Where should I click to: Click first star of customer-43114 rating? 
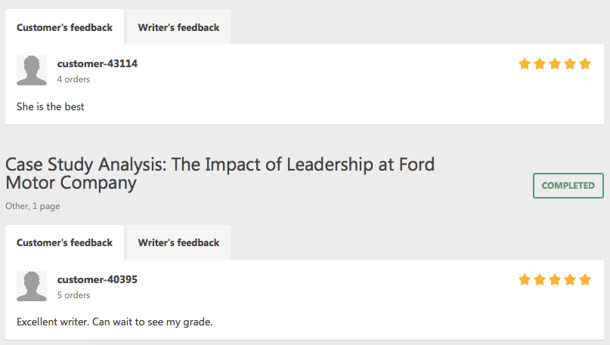[x=525, y=63]
